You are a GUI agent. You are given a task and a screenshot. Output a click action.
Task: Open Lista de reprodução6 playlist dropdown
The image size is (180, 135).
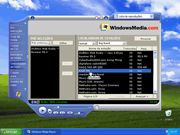pyautogui.click(x=151, y=16)
